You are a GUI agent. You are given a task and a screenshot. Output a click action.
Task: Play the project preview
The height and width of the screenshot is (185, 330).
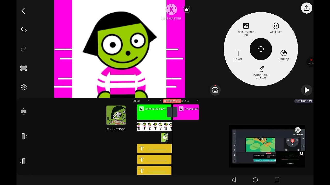coord(307,90)
